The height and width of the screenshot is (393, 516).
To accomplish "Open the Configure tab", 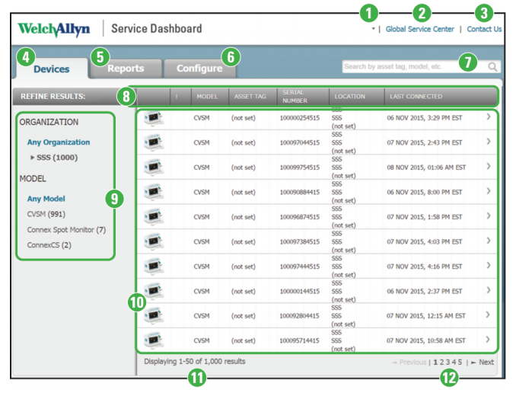I will (x=199, y=69).
